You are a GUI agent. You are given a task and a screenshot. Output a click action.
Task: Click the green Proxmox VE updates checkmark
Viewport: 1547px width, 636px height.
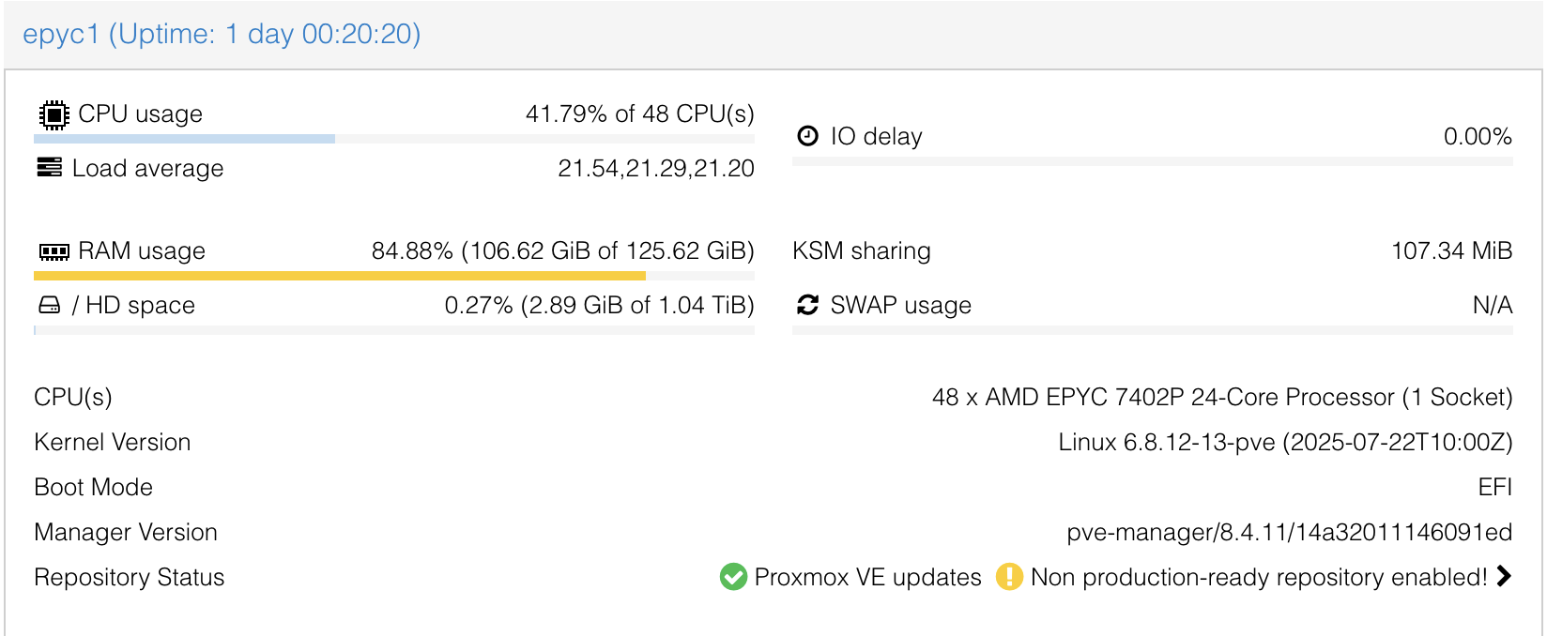click(x=733, y=577)
